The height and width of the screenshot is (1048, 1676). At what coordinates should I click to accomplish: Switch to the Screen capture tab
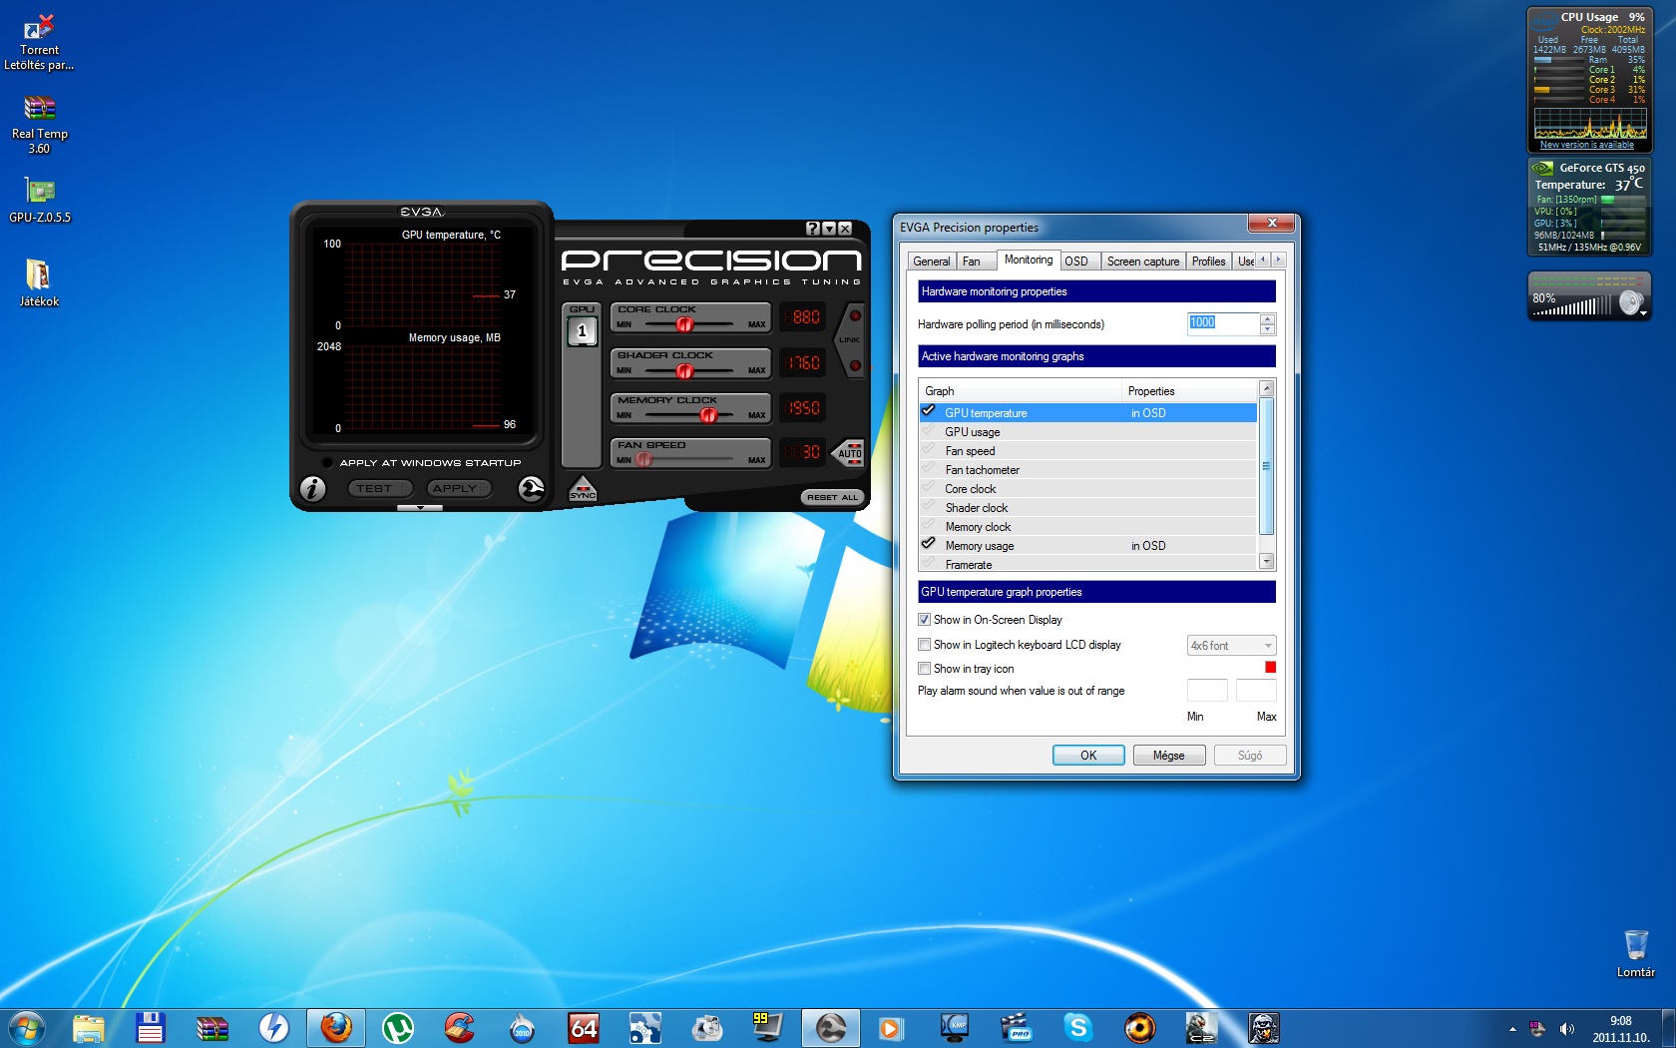[1143, 262]
